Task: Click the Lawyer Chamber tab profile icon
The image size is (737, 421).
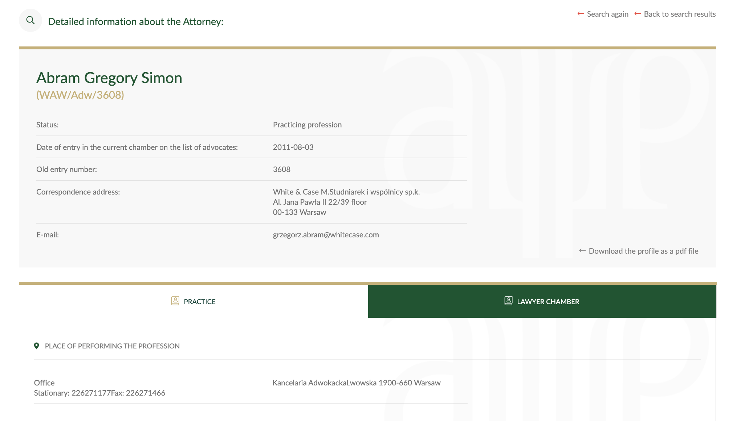Action: click(508, 301)
